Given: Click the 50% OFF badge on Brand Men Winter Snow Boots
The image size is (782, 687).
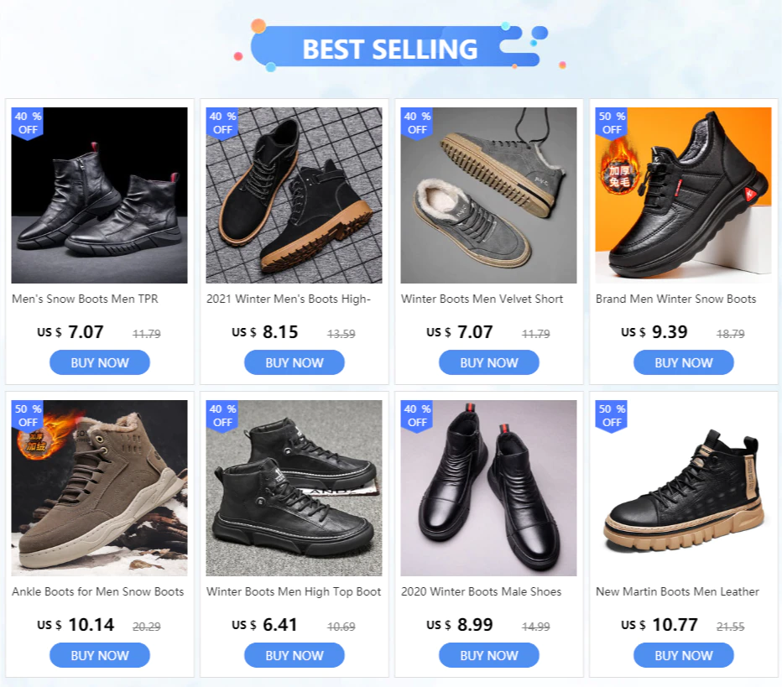Looking at the screenshot, I should click(612, 123).
